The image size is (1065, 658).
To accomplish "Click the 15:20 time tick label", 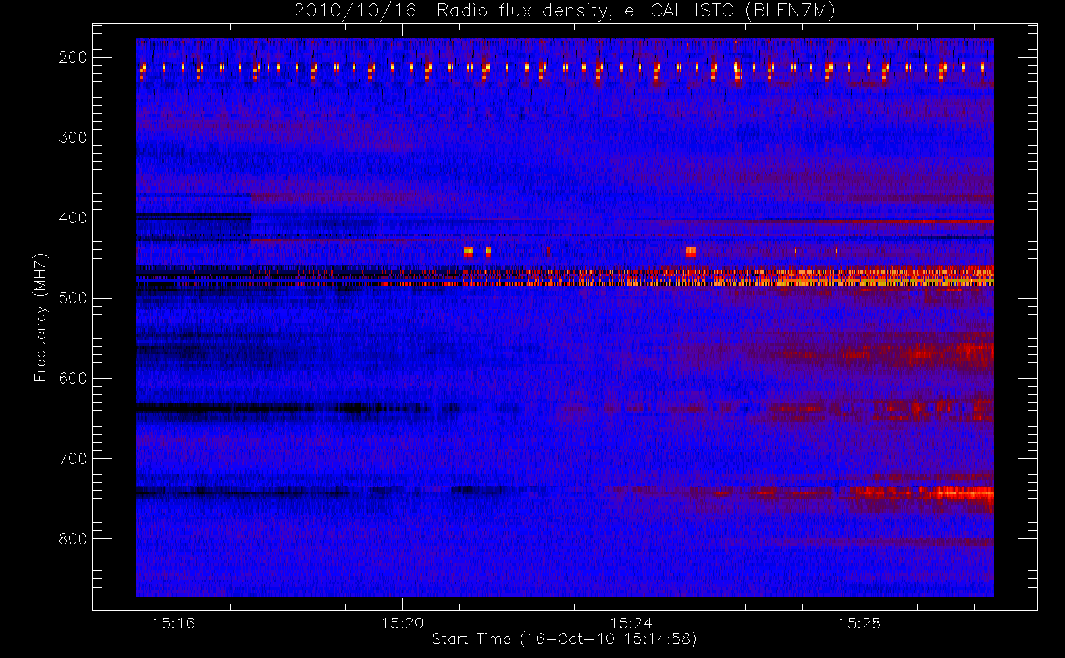I will (402, 623).
